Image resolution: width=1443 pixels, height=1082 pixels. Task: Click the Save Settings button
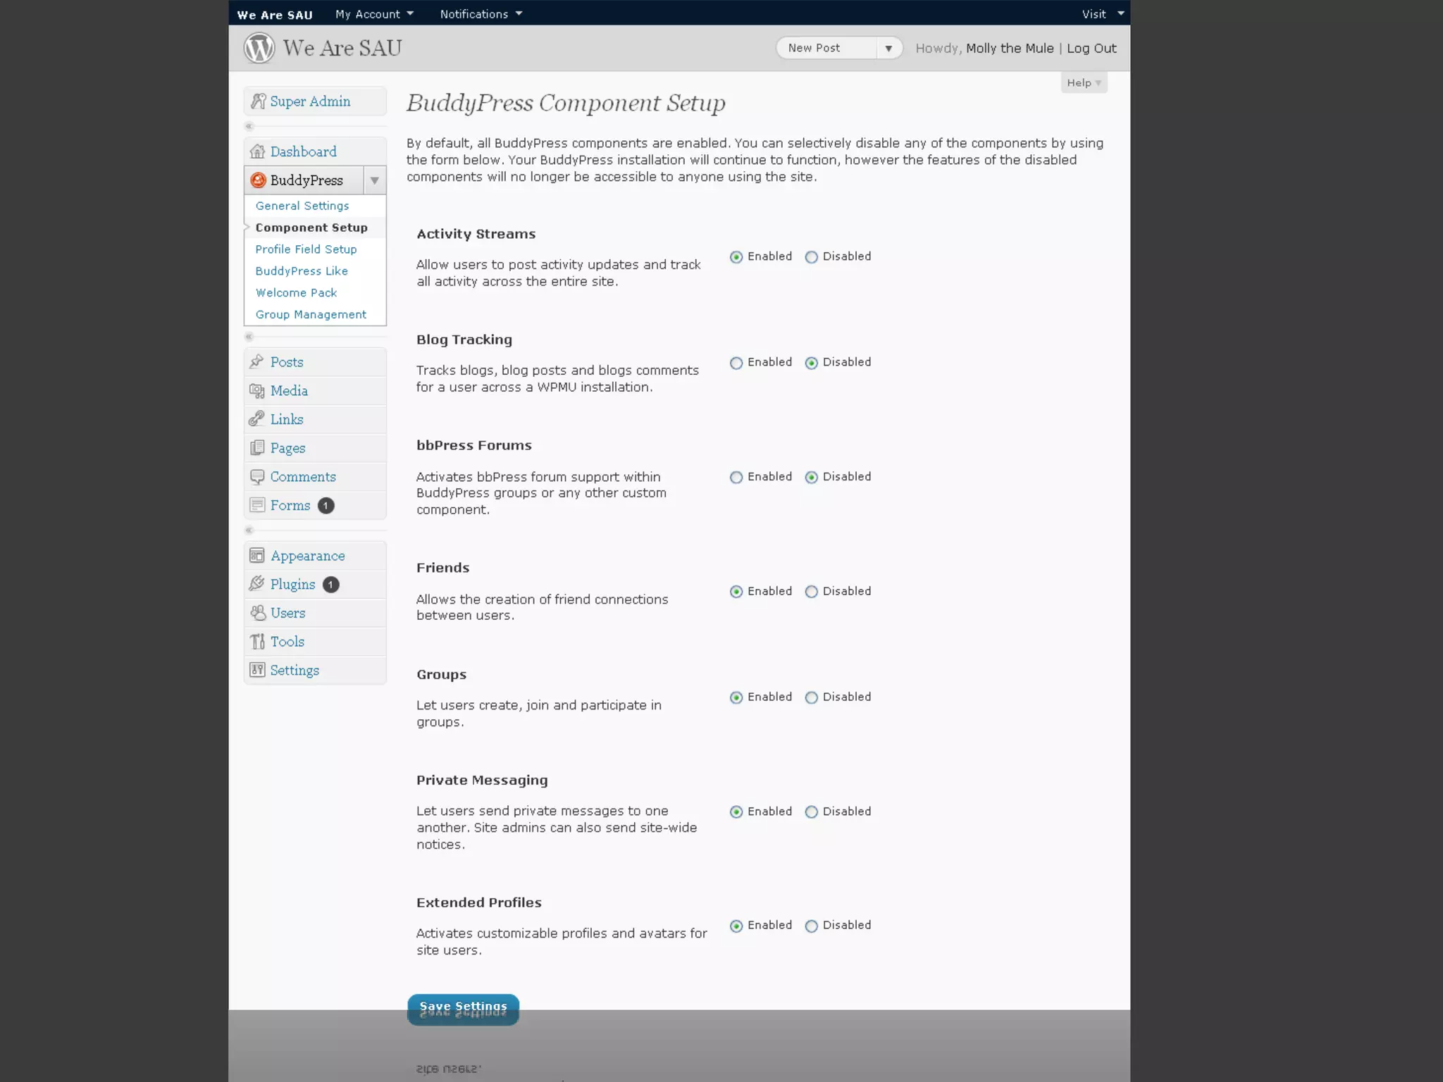pos(463,1007)
